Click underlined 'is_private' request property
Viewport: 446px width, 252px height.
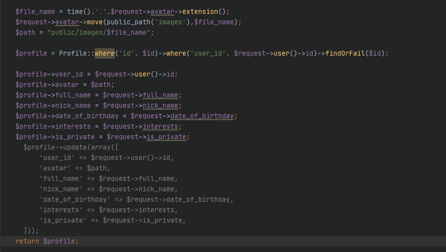166,137
